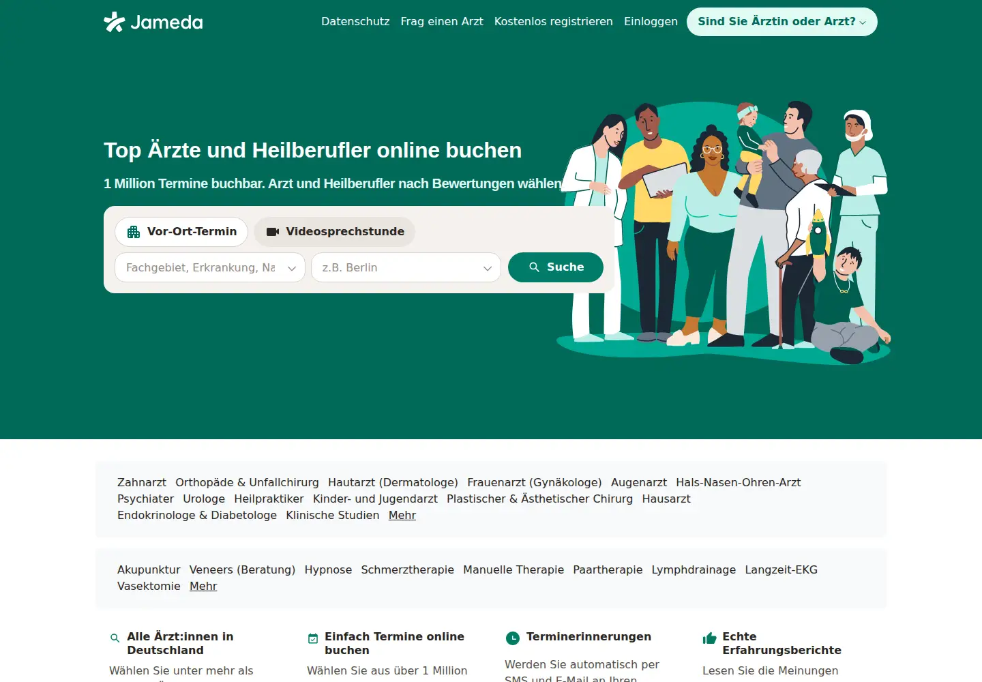
Task: Show more specialties via Mehr after Klinische Studien
Action: tap(402, 515)
